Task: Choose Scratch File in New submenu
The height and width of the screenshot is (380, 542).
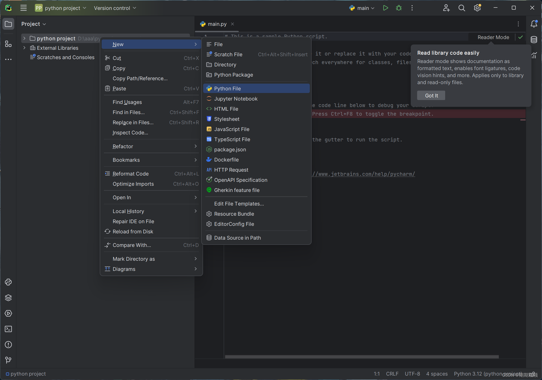Action: pos(256,54)
